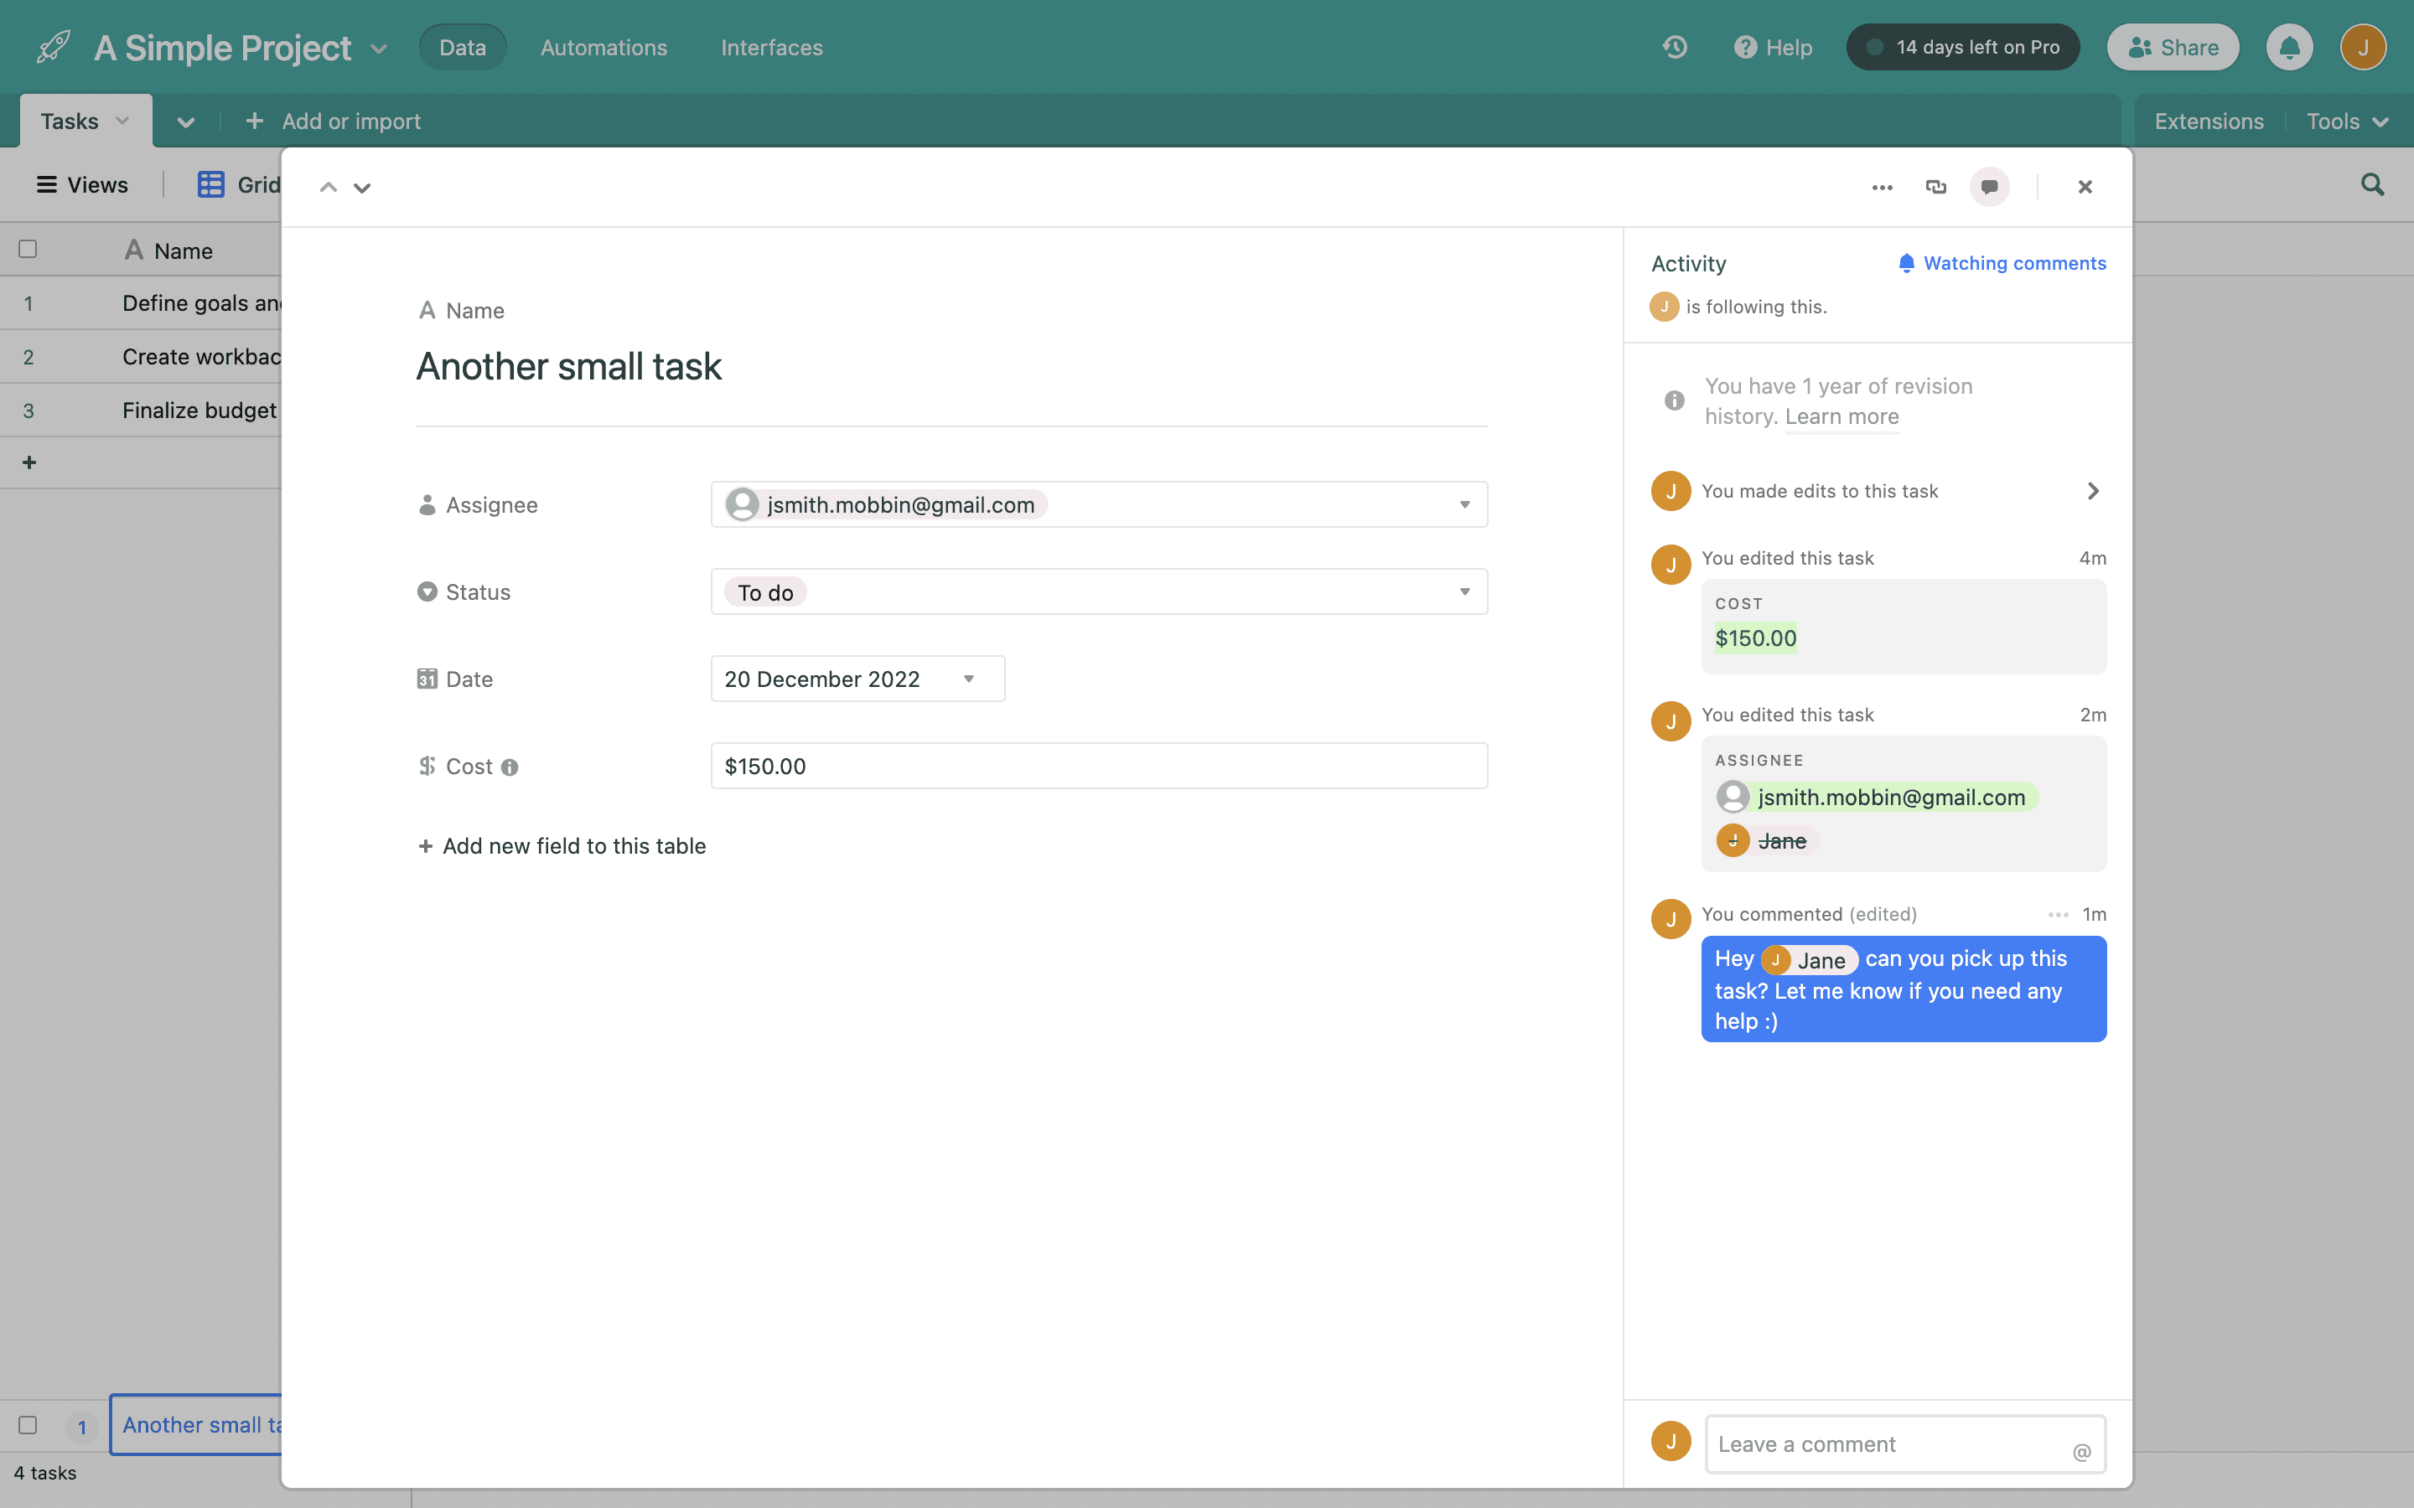
Task: Click the notifications bell icon
Action: (x=2288, y=47)
